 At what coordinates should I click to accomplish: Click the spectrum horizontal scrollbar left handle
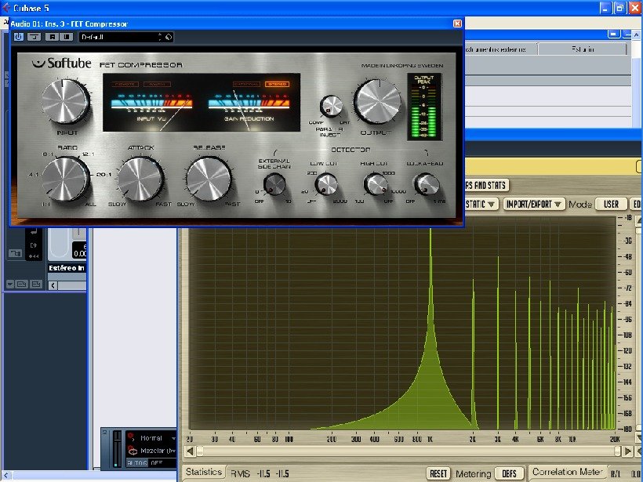coord(200,451)
